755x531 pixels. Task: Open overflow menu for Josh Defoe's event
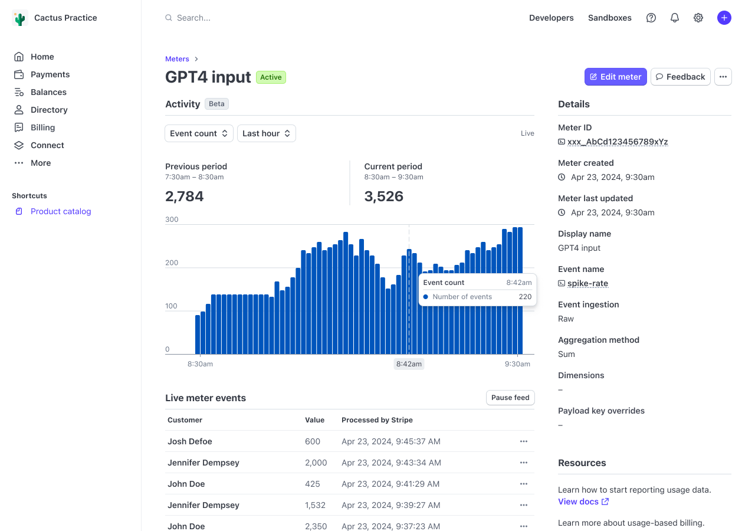point(523,441)
